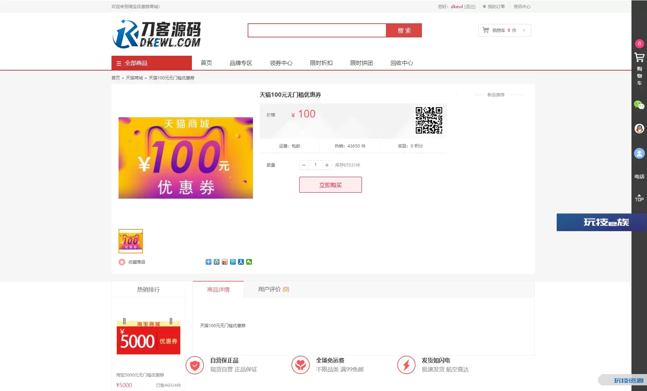Viewport: 647px width, 391px height.
Task: Expand the 全部商品 category menu
Action: 152,63
